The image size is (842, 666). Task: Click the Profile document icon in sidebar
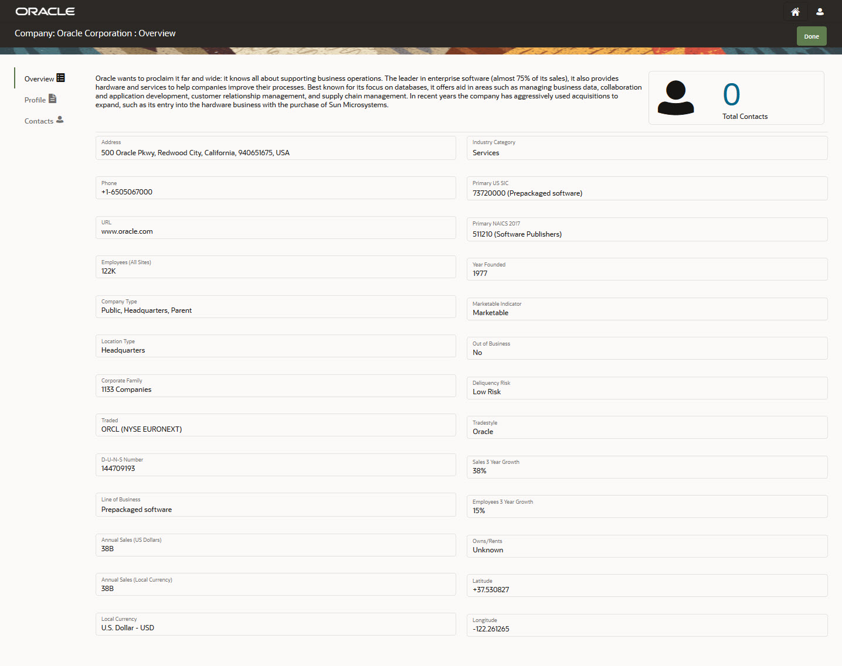pyautogui.click(x=52, y=99)
